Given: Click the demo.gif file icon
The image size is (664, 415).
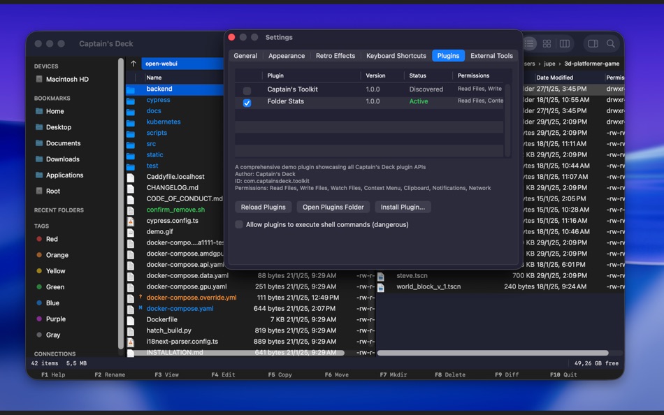Looking at the screenshot, I should (131, 232).
